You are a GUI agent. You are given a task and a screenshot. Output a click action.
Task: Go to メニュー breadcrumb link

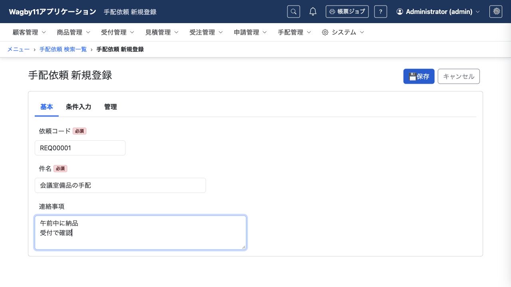pyautogui.click(x=18, y=49)
